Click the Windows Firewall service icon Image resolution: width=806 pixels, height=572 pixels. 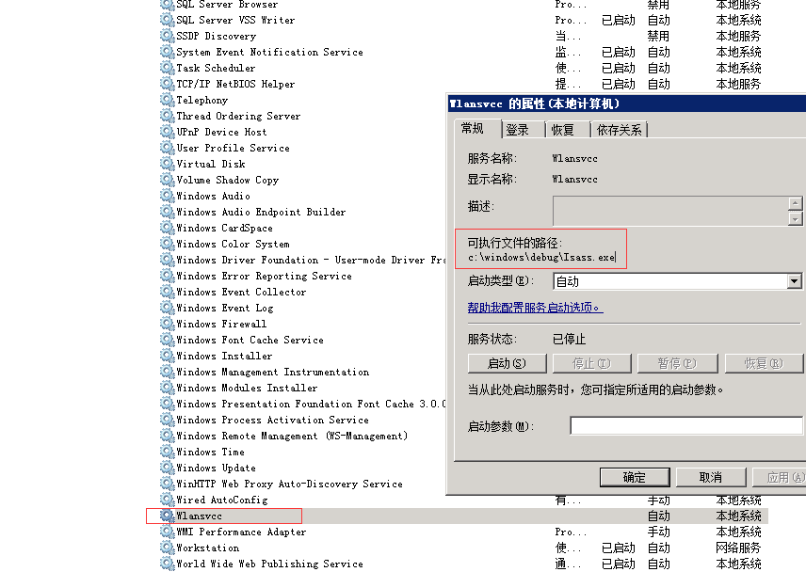168,324
